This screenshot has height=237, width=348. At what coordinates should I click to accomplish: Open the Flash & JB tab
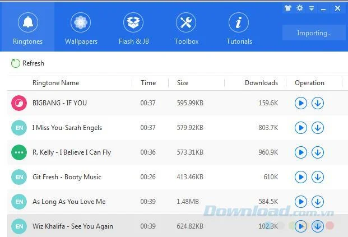click(x=133, y=29)
